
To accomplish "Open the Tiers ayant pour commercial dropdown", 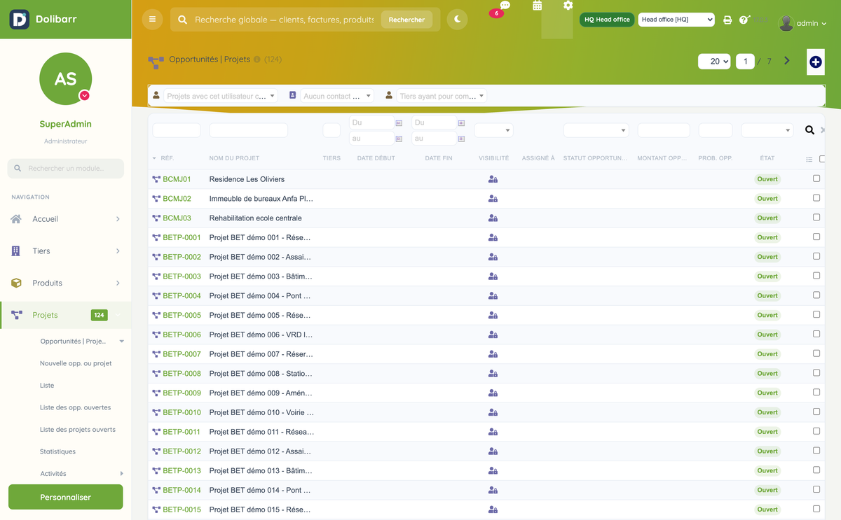I will coord(442,96).
